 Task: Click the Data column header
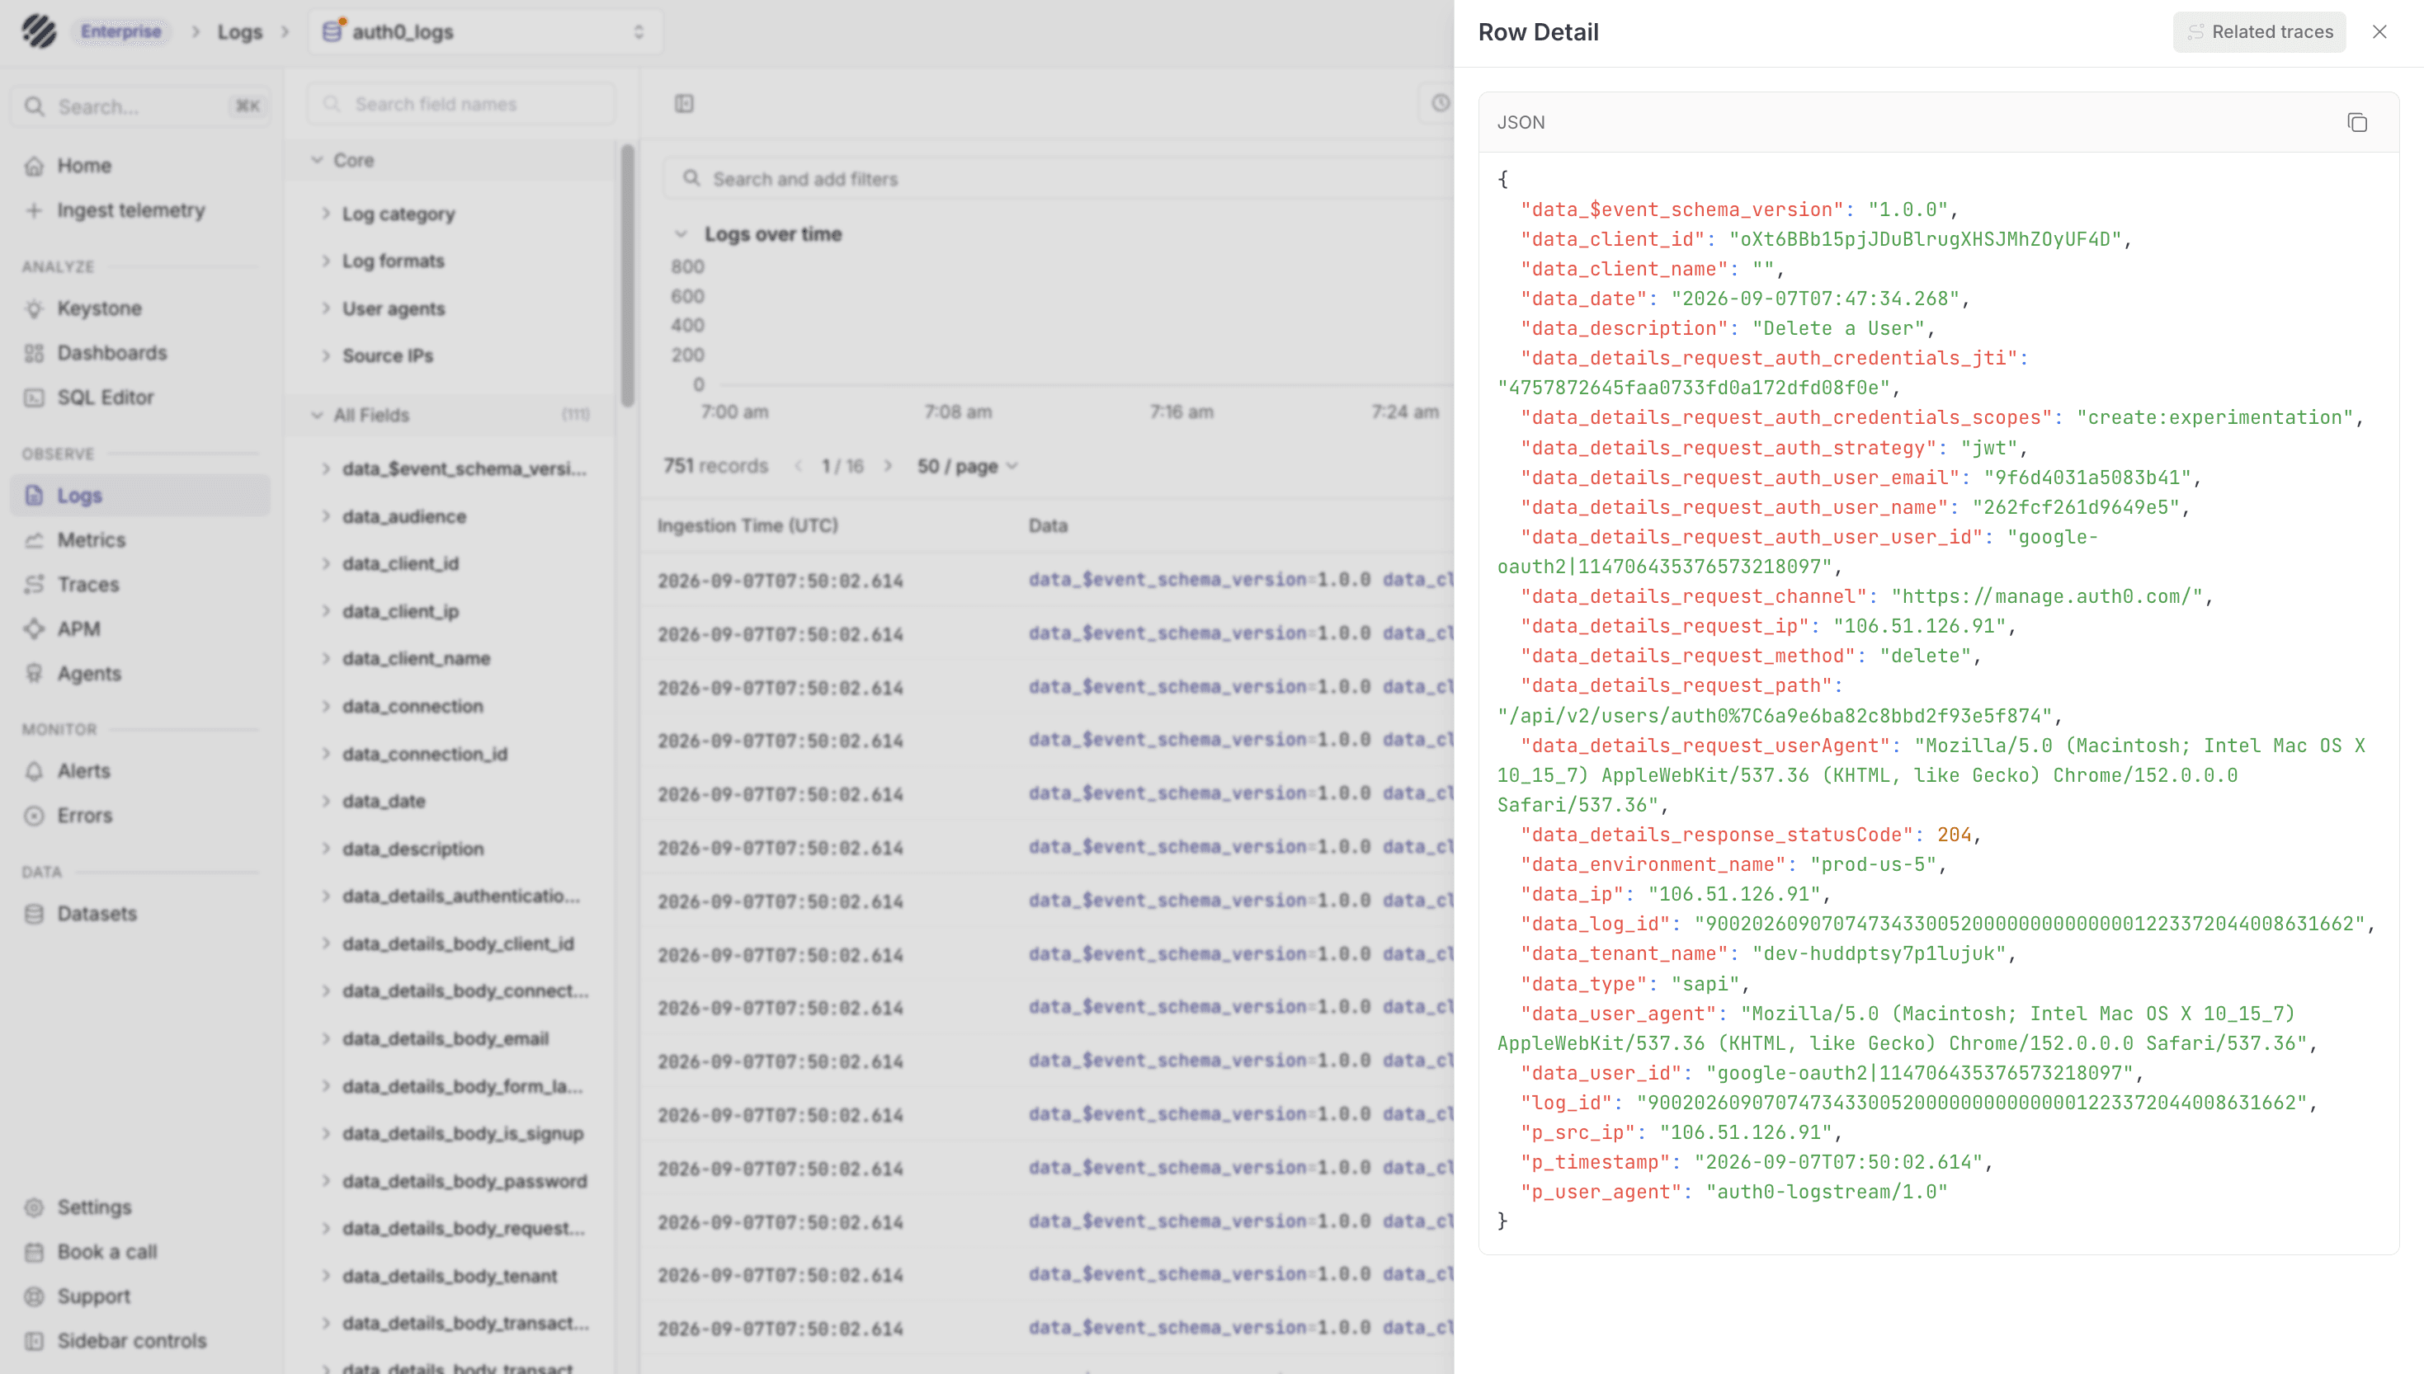1048,525
